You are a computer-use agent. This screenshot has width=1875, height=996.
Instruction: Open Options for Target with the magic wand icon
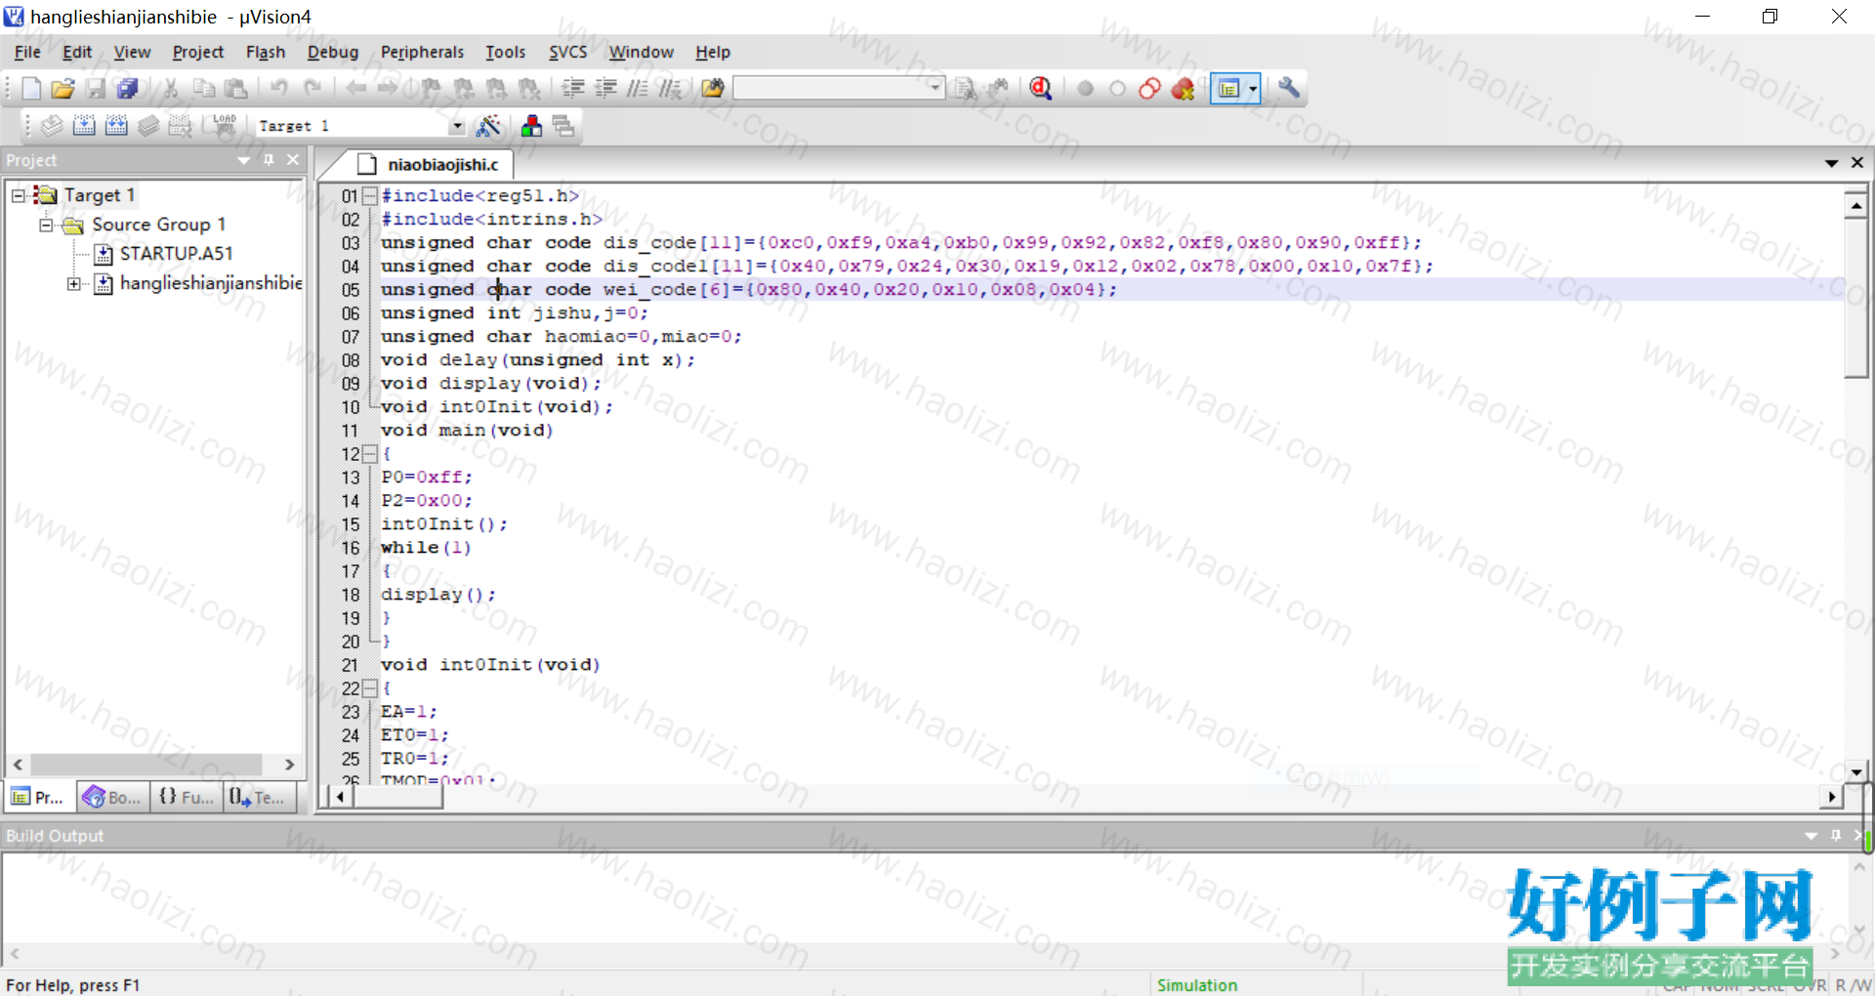[487, 126]
